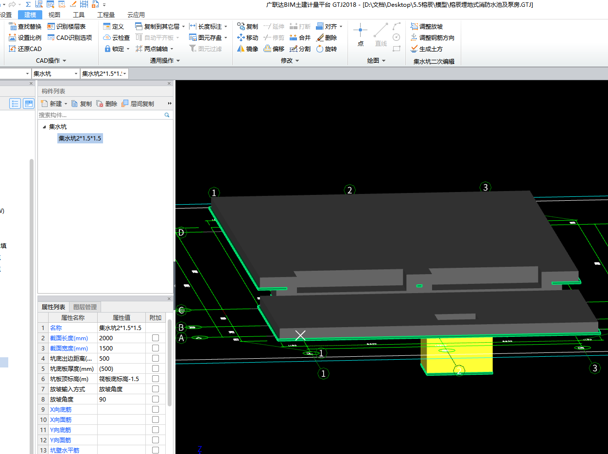The height and width of the screenshot is (454, 608).
Task: Expand the 长度标注 dropdown arrow
Action: [x=226, y=26]
